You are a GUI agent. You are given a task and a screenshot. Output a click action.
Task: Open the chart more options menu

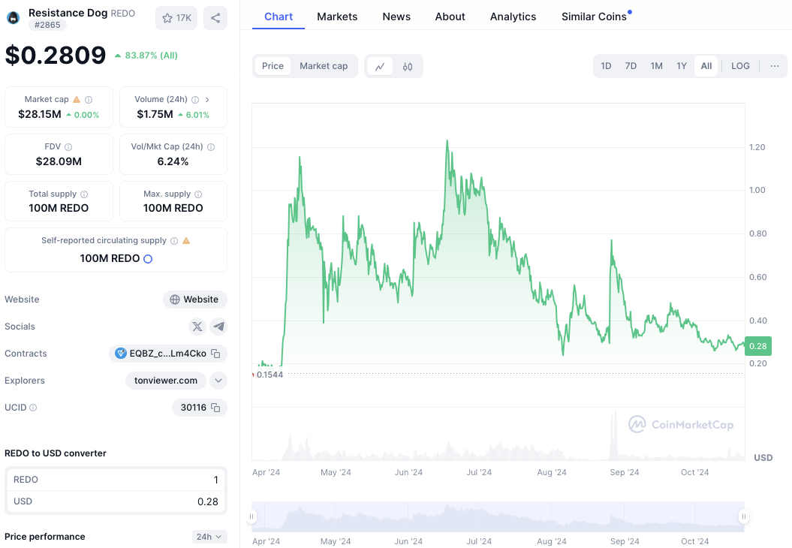click(x=775, y=66)
